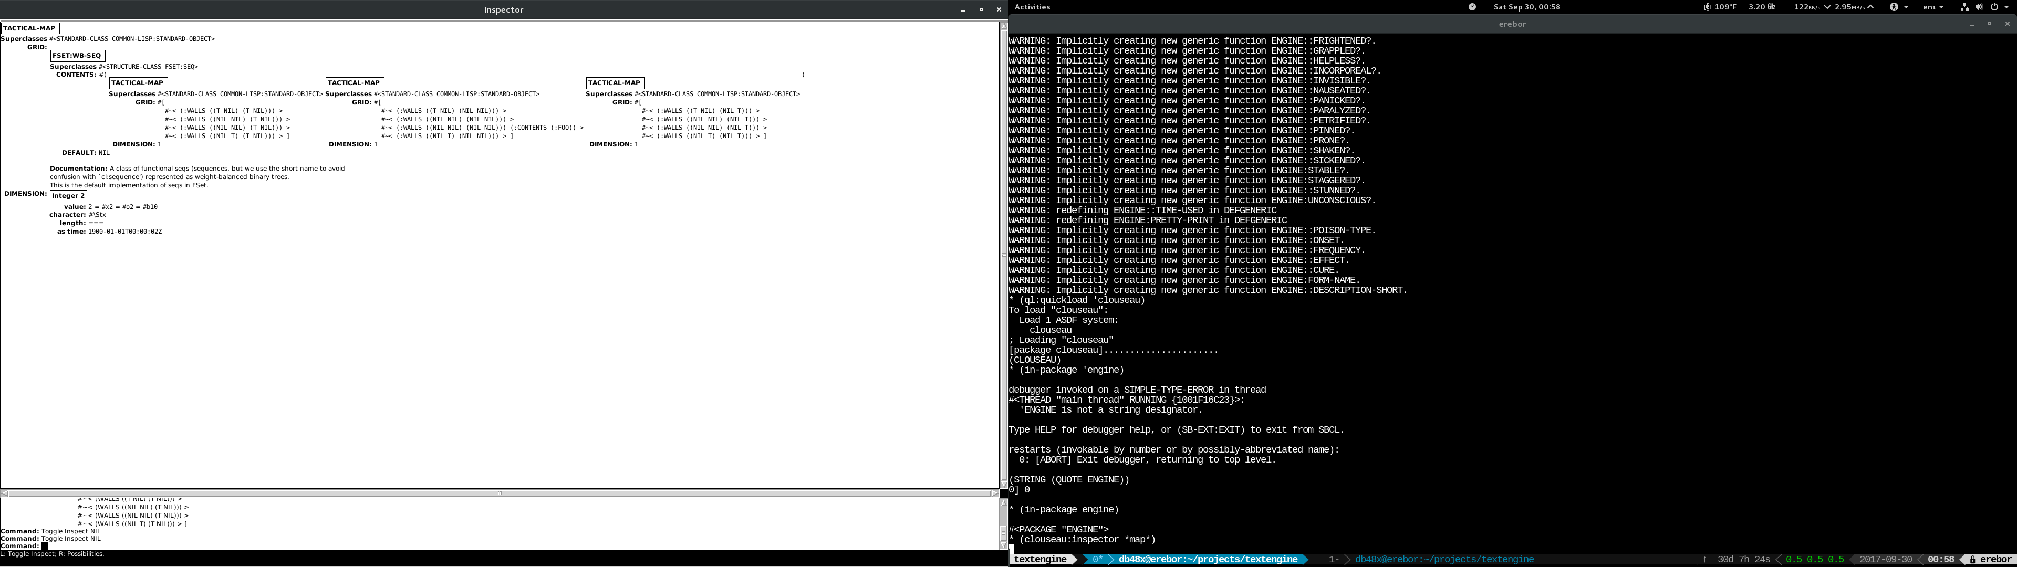The height and width of the screenshot is (567, 2017).
Task: Click the Inspector main pane scrollbar down arrow
Action: pyautogui.click(x=1004, y=484)
